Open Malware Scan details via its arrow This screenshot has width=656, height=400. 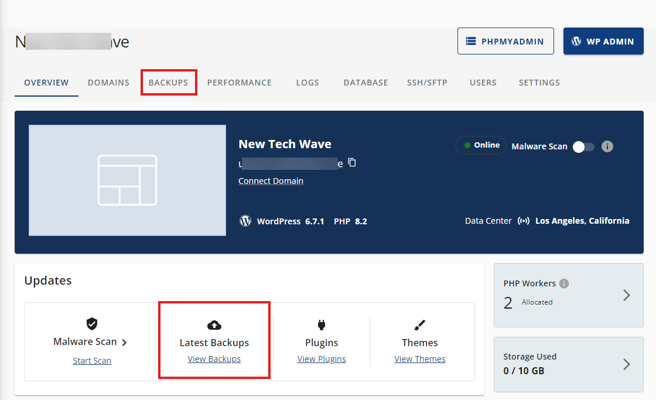(x=124, y=342)
